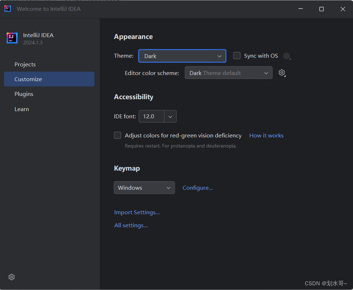Close the Welcome to IntelliJ IDEA window

click(343, 9)
